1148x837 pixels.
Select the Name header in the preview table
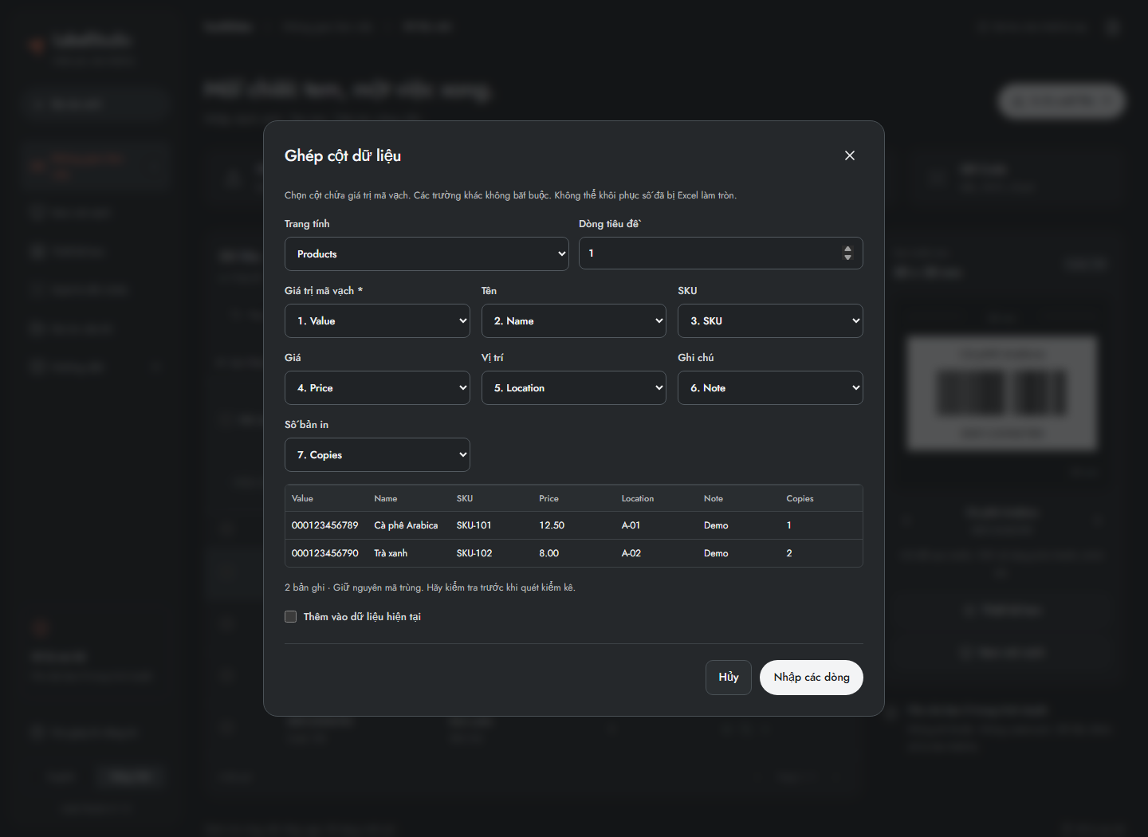coord(386,498)
